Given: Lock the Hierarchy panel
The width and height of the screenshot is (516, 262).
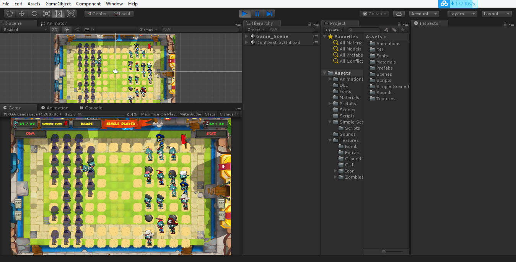Looking at the screenshot, I should coord(309,24).
